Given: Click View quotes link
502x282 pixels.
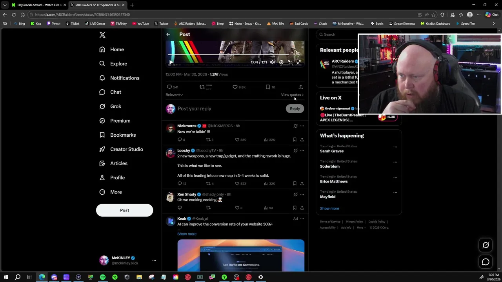Looking at the screenshot, I should 292,95.
